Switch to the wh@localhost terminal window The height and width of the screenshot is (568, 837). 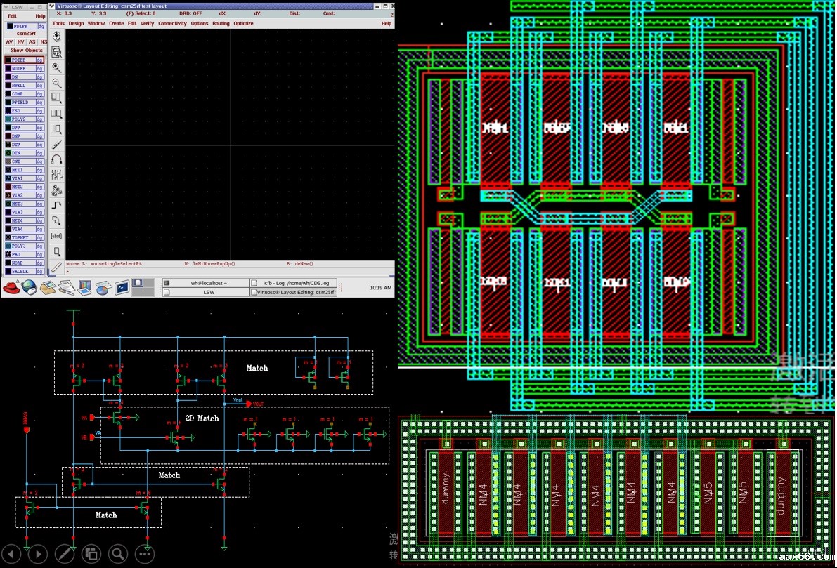(x=209, y=283)
